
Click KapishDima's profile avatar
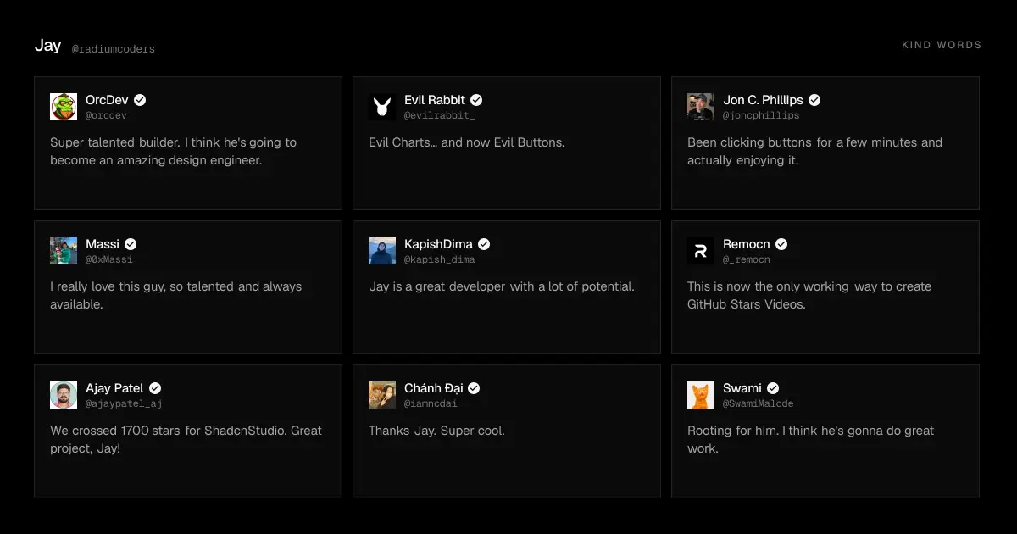[382, 251]
